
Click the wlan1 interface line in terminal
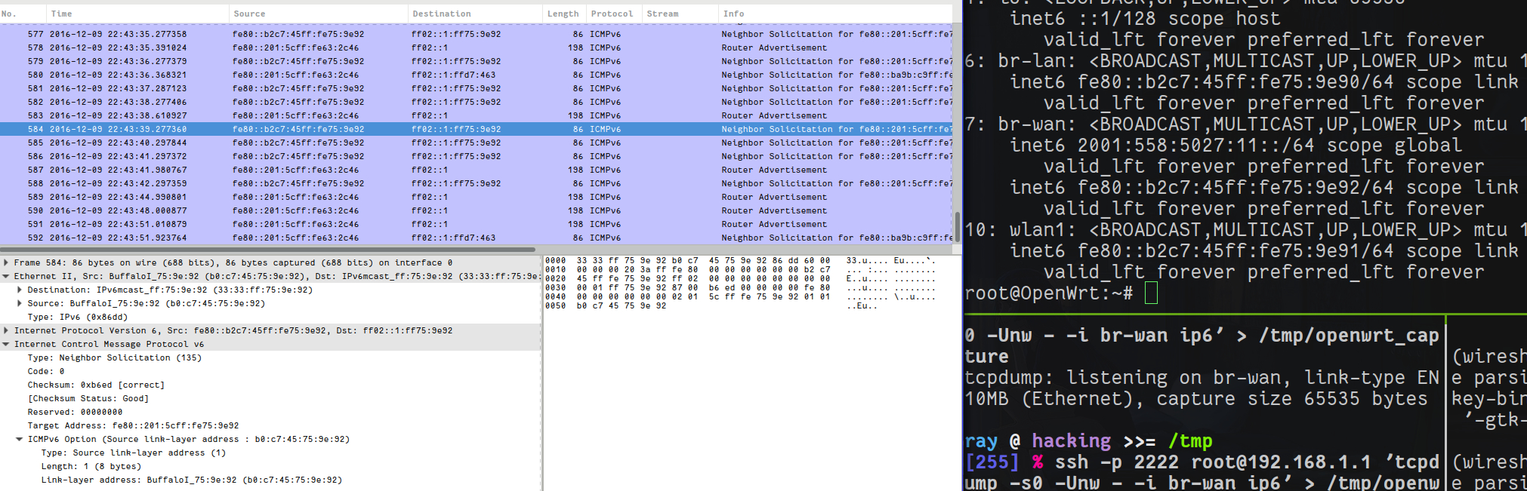point(1246,229)
